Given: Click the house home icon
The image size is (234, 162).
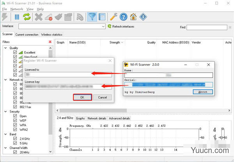Looking at the screenshot, I should [x=133, y=17].
